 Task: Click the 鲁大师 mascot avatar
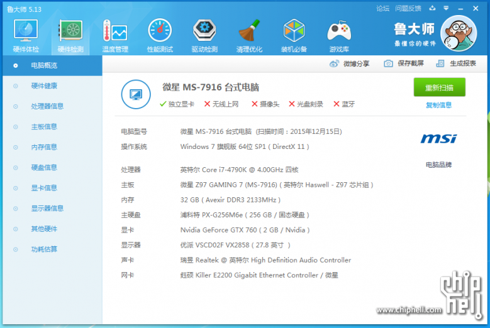coord(459,33)
